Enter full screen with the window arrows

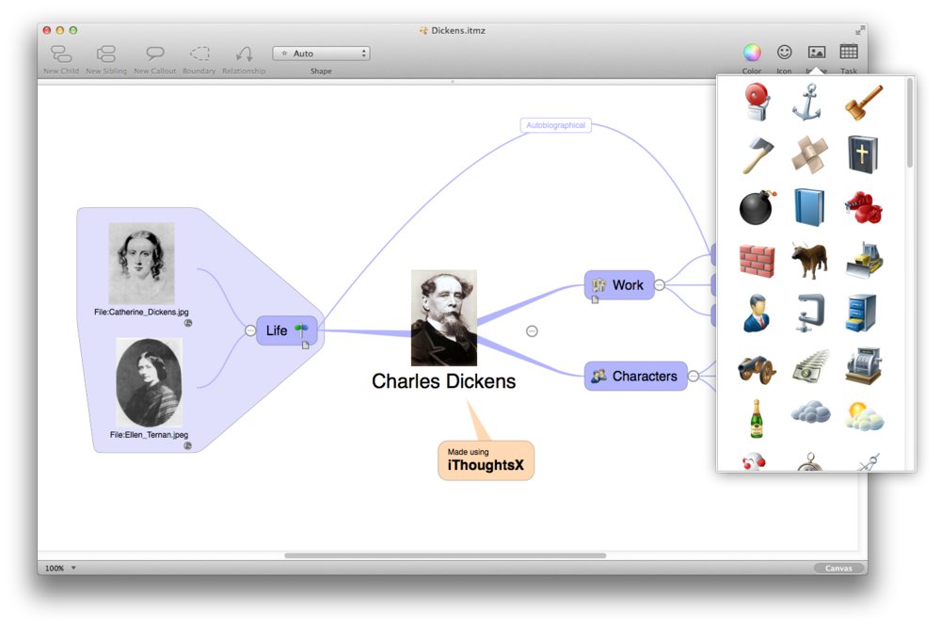(x=860, y=30)
